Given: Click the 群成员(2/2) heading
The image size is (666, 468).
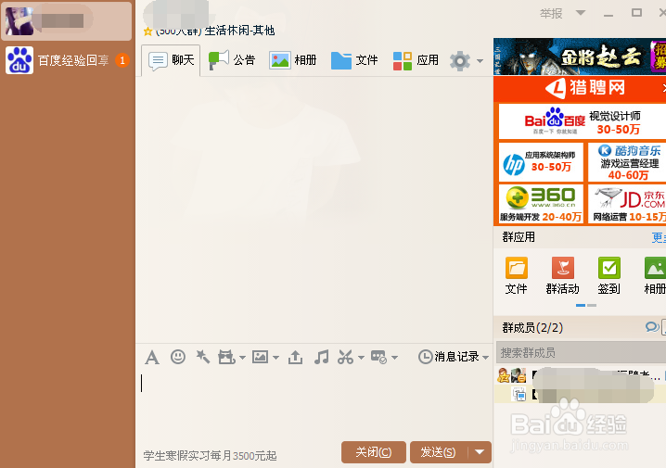Looking at the screenshot, I should point(532,327).
